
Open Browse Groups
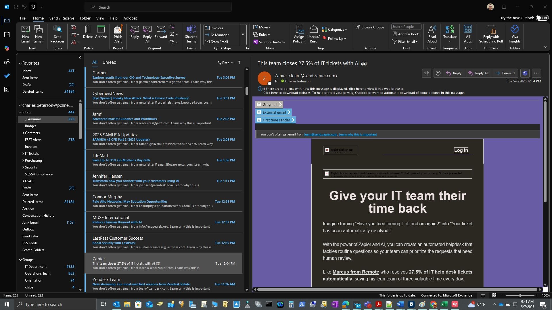(370, 27)
